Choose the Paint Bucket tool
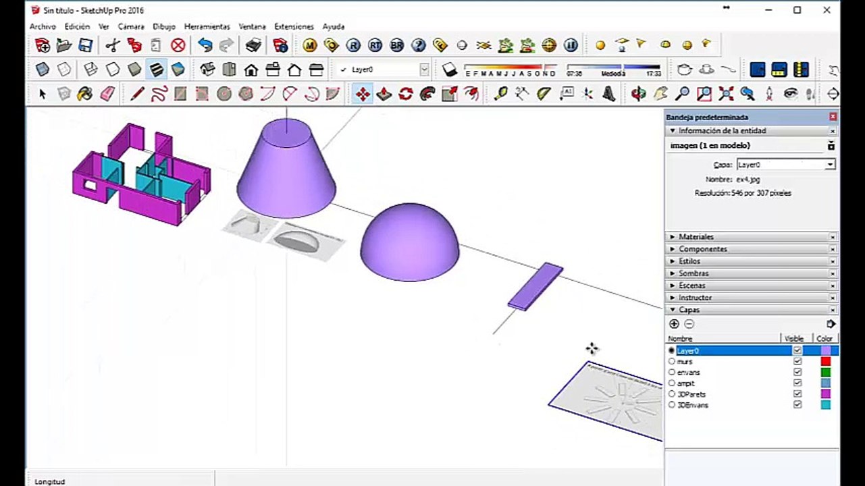Image resolution: width=865 pixels, height=486 pixels. tap(84, 94)
